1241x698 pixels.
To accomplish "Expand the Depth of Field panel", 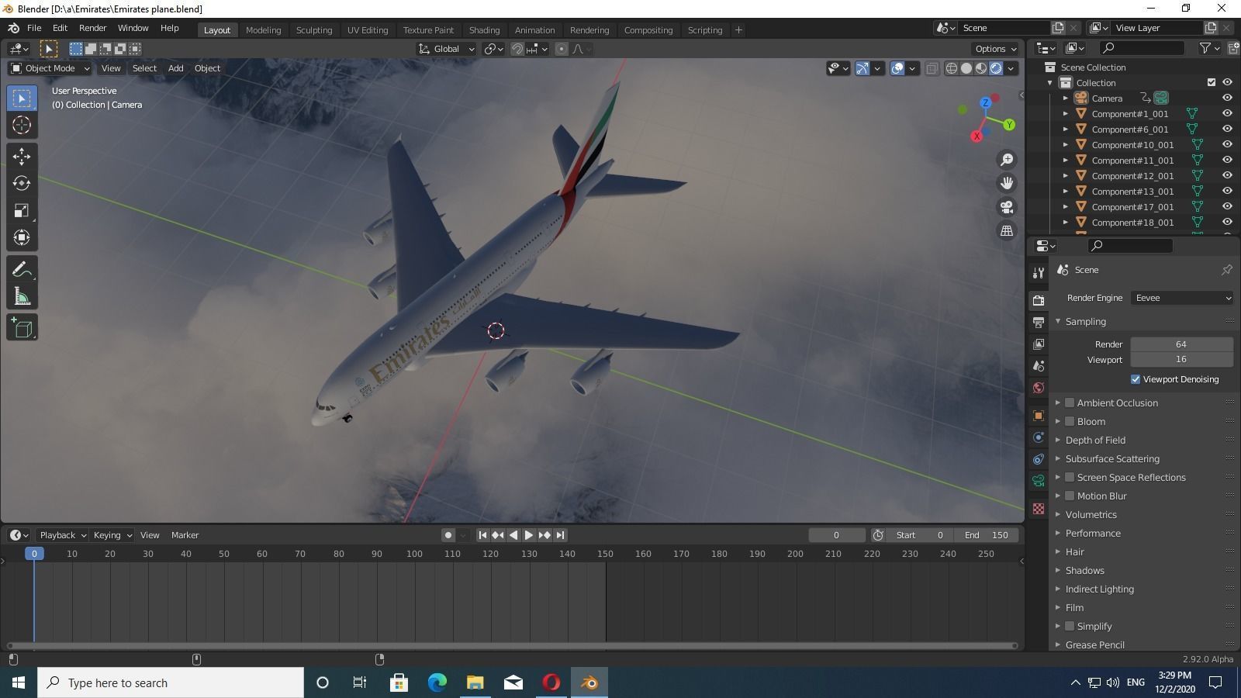I will (x=1094, y=440).
